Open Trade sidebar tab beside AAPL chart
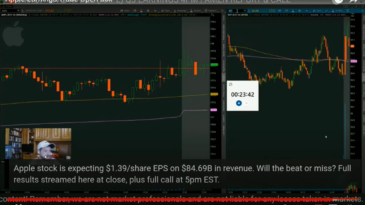Viewport: 365px width, 205px height. click(x=224, y=18)
